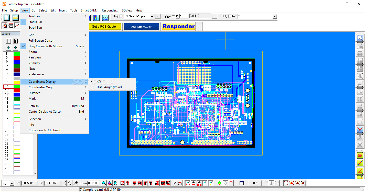Click Use Smart DFM button
Screen dimensions: 365x192
[141, 27]
